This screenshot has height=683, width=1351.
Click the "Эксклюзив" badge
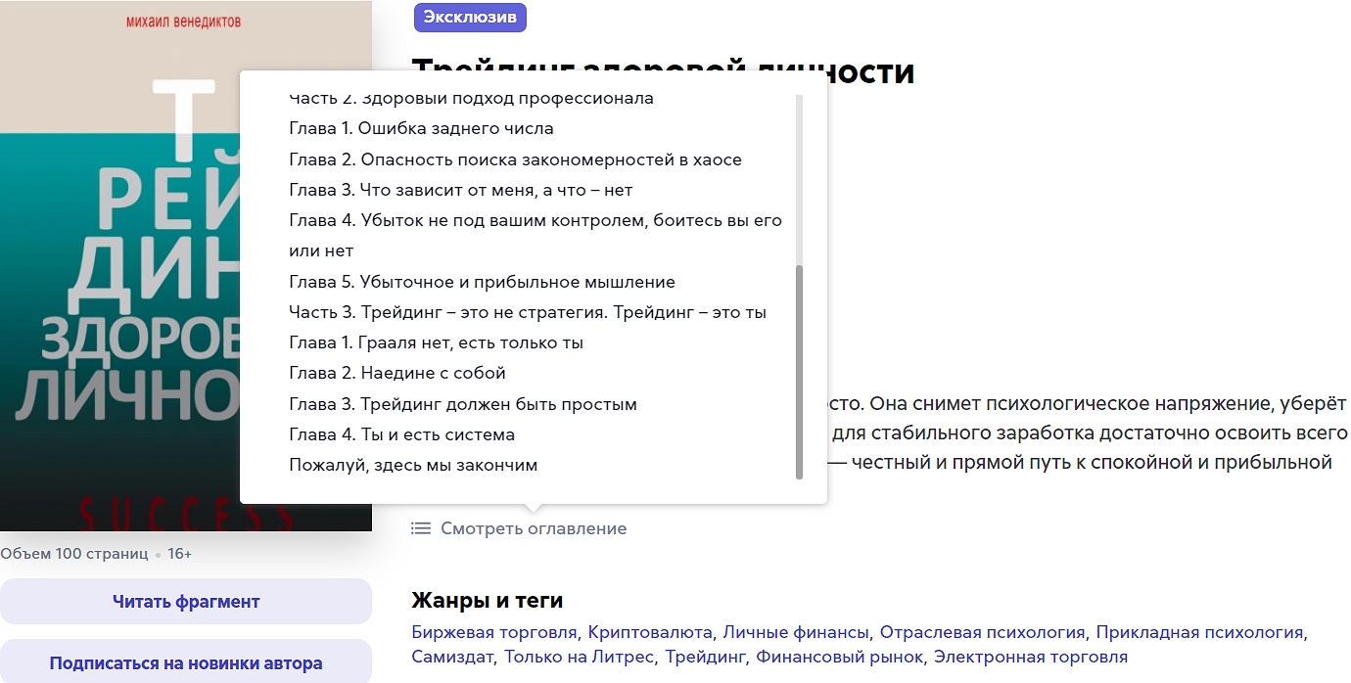[x=471, y=17]
